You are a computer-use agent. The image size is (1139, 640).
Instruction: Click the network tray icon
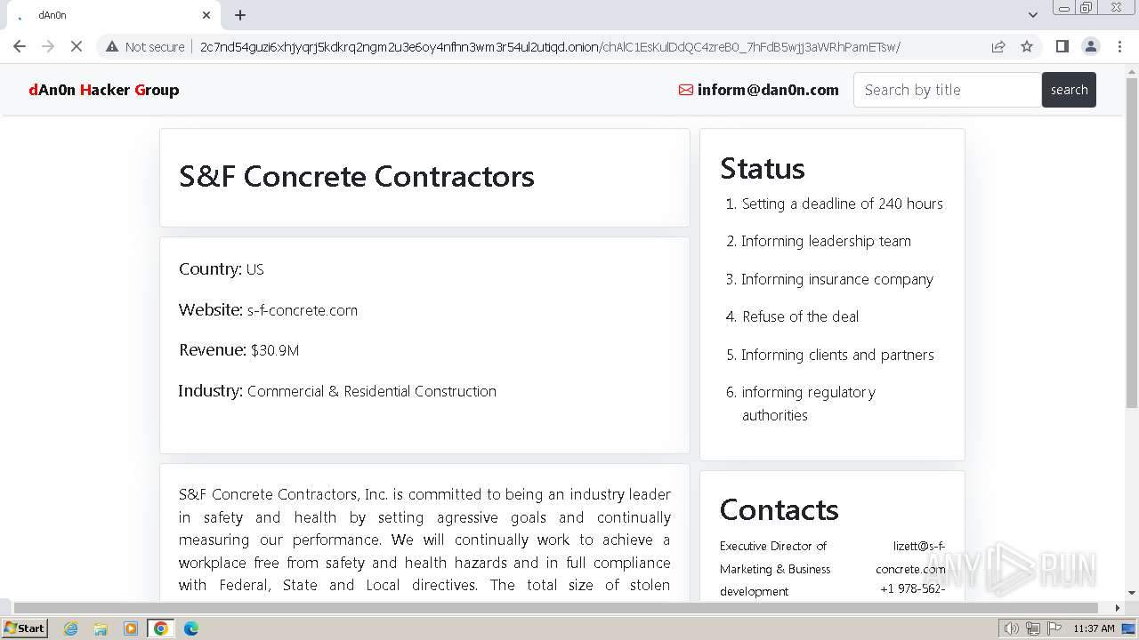[x=1033, y=628]
